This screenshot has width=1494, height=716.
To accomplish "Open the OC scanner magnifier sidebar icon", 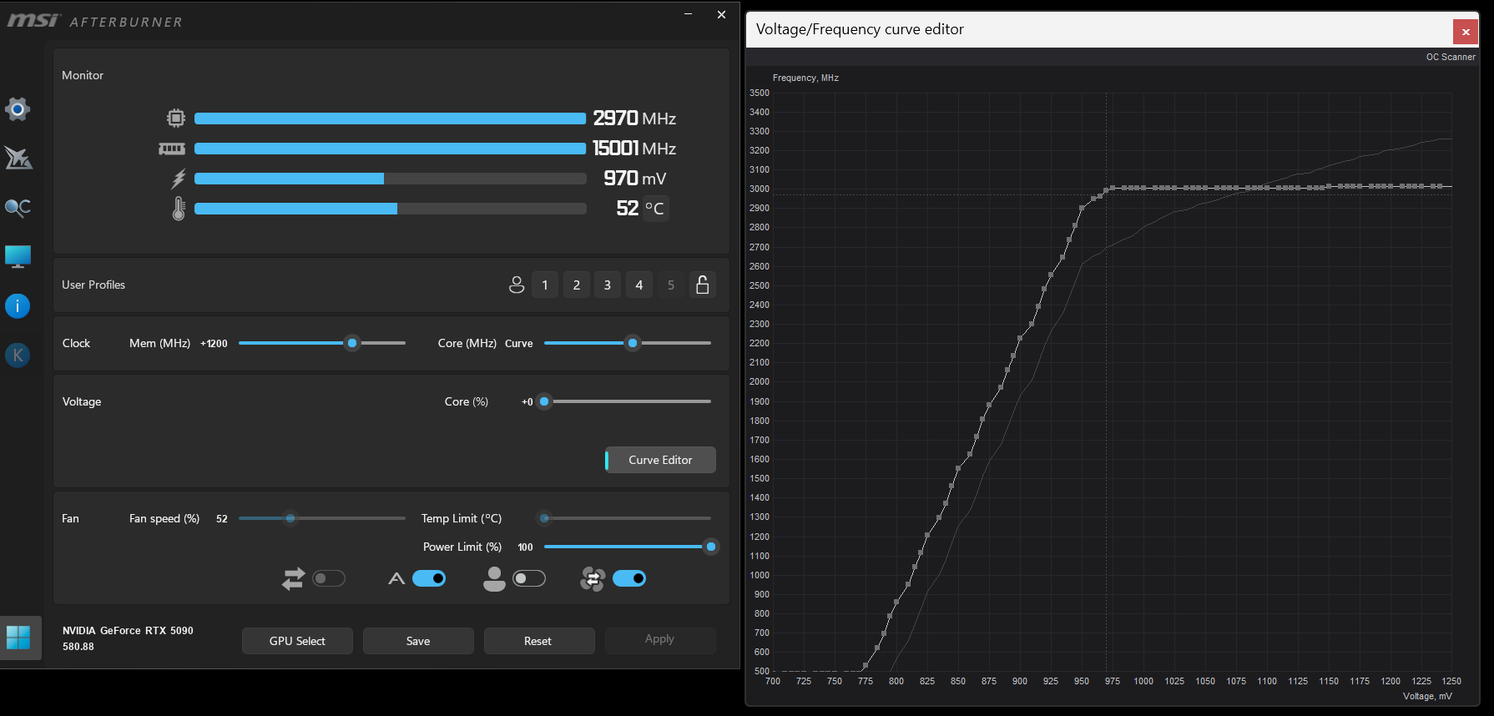I will (18, 207).
